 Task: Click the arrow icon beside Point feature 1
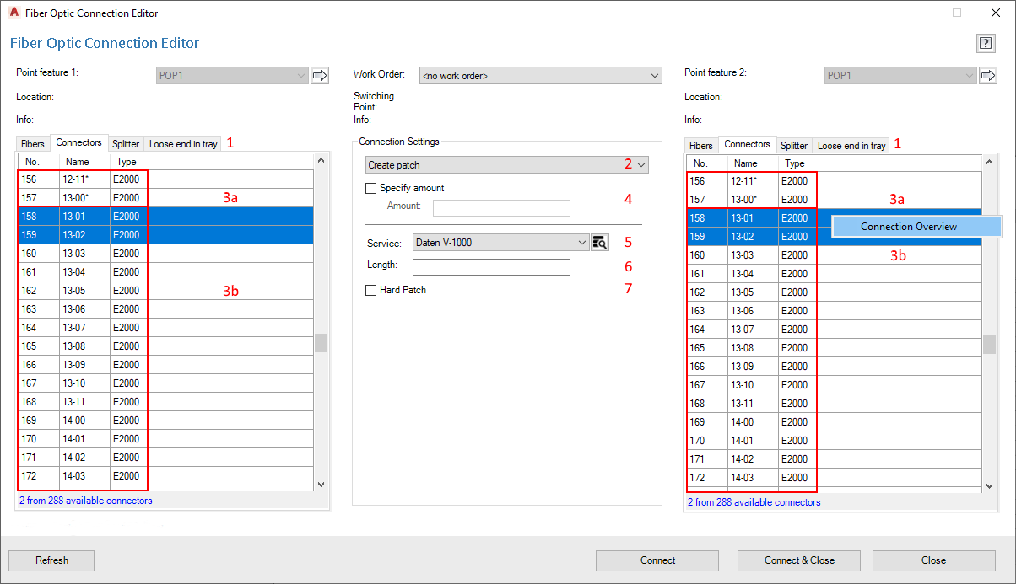pos(320,76)
